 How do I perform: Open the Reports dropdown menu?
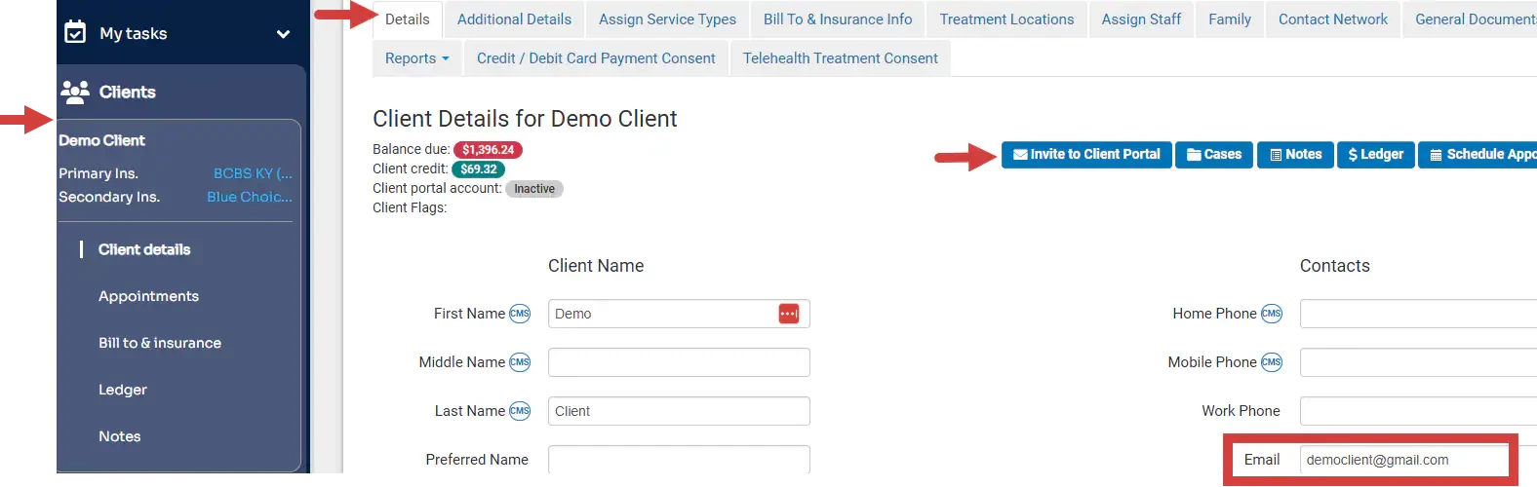417,58
